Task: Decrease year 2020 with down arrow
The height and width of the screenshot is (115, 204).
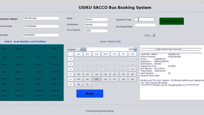Action: pos(135,50)
